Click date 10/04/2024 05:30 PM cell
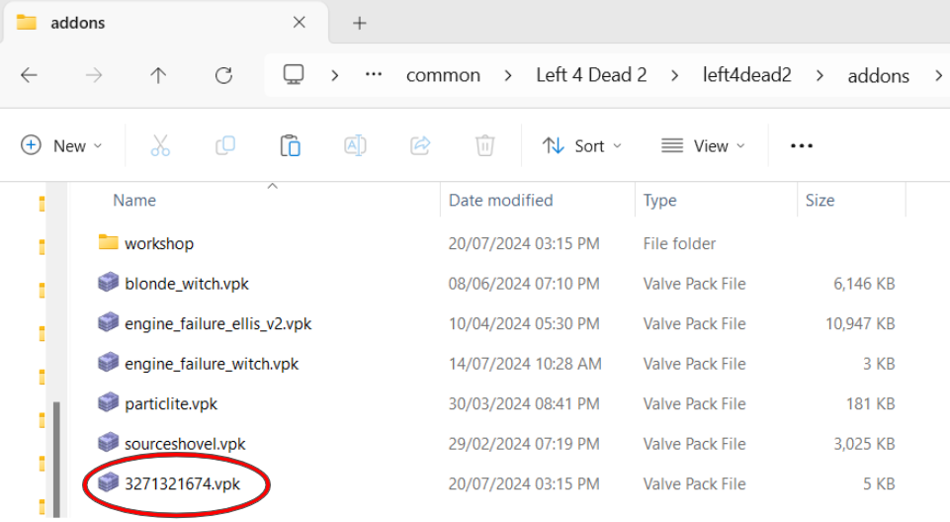Viewport: 950px width, 522px height. 524,323
